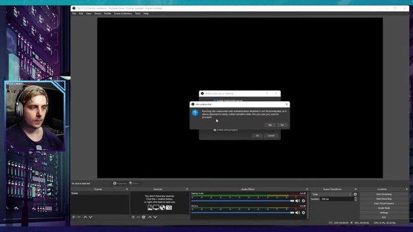Open the Fade transition dropdown
This screenshot has height=232, width=413.
click(332, 195)
